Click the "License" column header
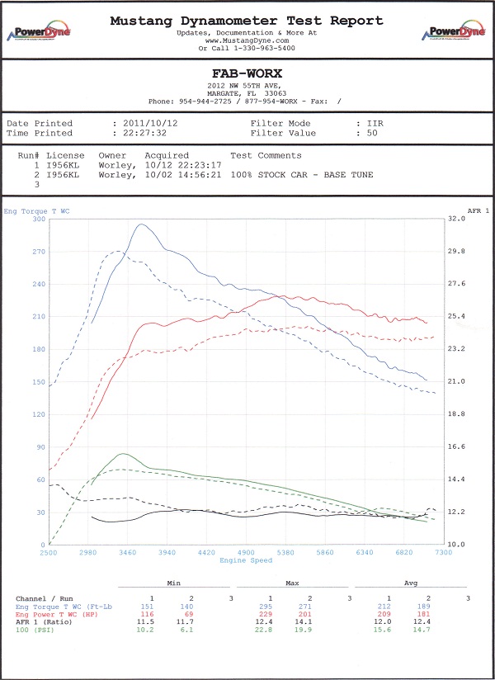The image size is (495, 680). pos(65,156)
